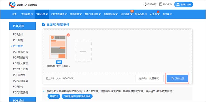Go to 首页 in navigation bar

pyautogui.click(x=15, y=14)
